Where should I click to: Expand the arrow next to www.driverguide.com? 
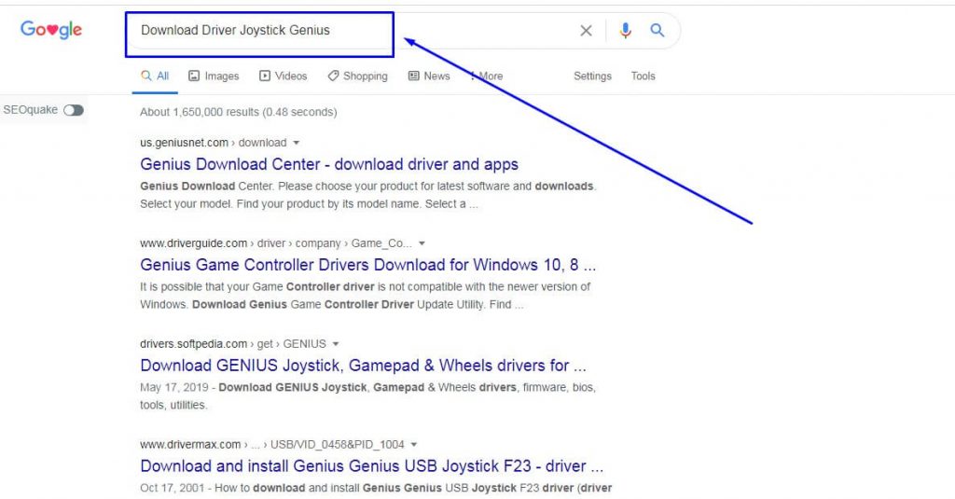point(422,243)
